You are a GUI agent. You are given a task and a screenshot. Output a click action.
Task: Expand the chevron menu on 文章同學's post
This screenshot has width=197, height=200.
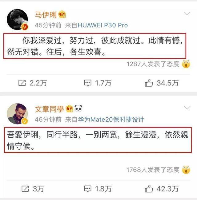pos(187,108)
